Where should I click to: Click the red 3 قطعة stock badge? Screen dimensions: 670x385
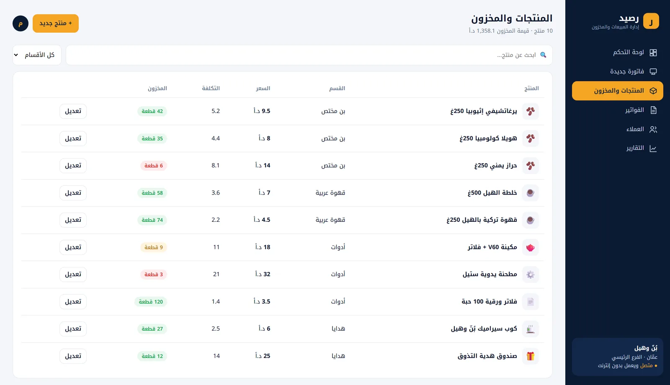pos(153,275)
